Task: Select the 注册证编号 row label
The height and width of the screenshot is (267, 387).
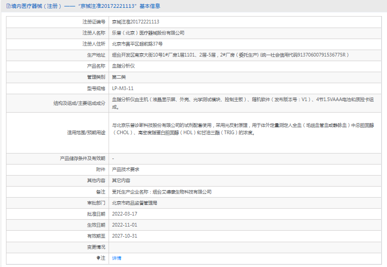Action: point(94,22)
